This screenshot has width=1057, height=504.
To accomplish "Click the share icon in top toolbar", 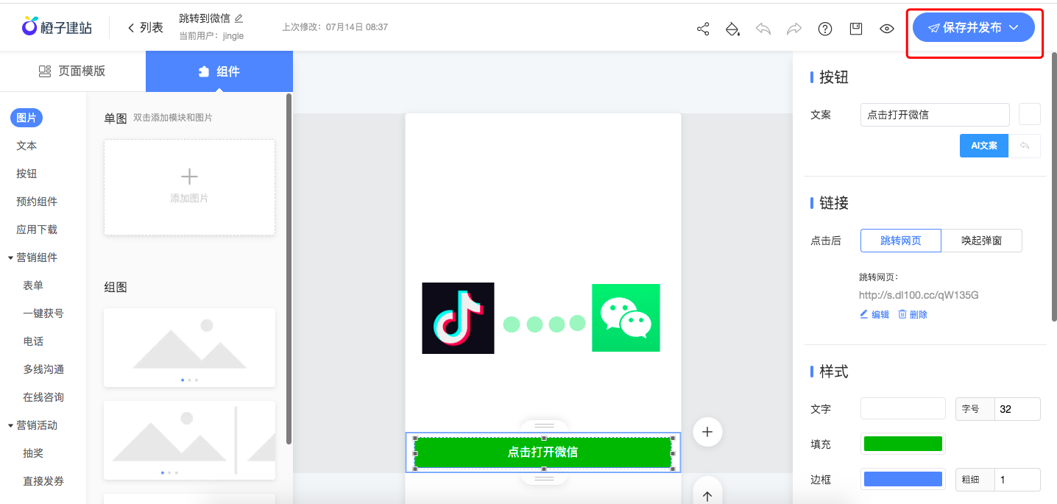I will point(703,29).
